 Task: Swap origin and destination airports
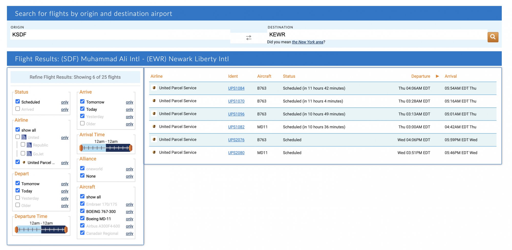coord(249,38)
